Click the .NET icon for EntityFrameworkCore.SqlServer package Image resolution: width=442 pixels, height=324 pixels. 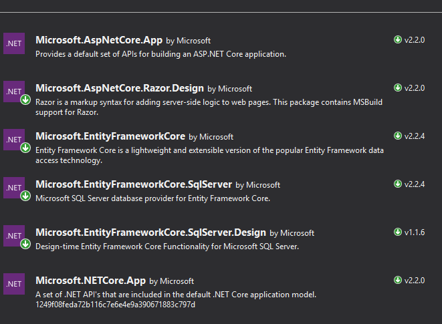tap(14, 188)
